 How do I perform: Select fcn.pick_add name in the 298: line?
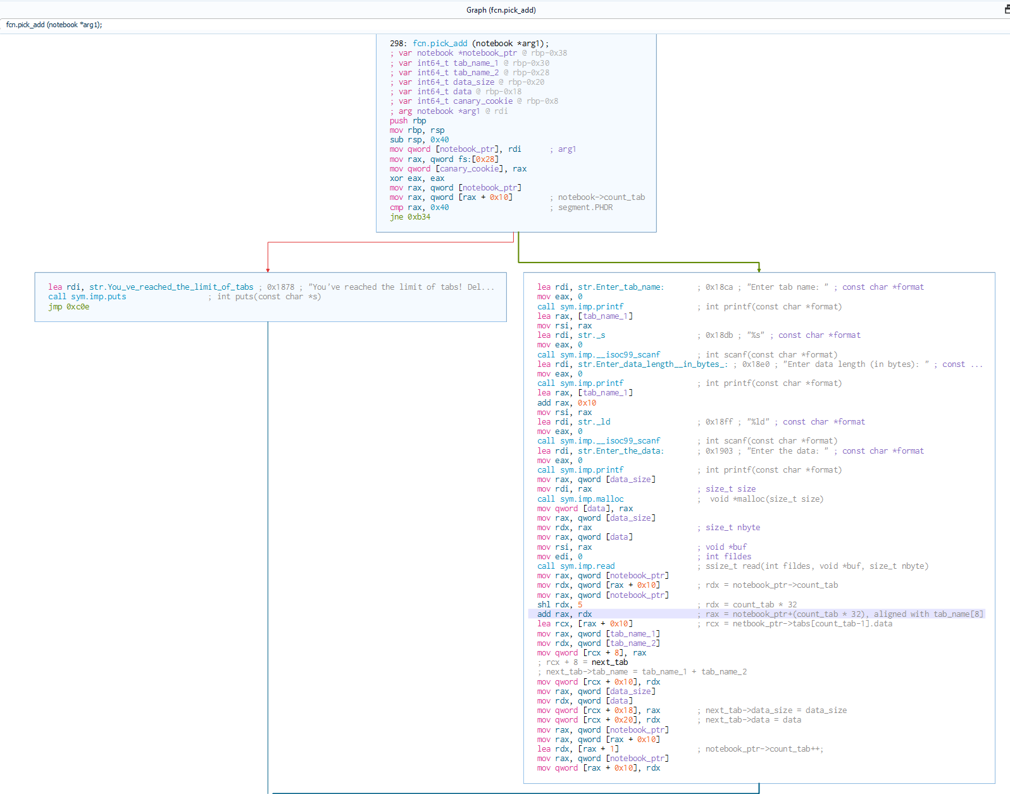click(440, 44)
